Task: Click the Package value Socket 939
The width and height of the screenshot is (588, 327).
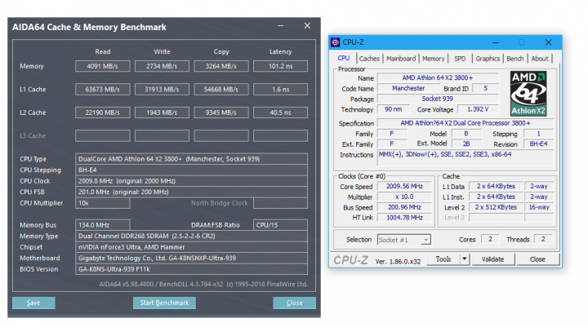Action: coord(438,99)
